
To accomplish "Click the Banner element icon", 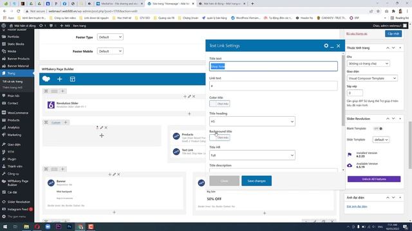I will pyautogui.click(x=51, y=183).
